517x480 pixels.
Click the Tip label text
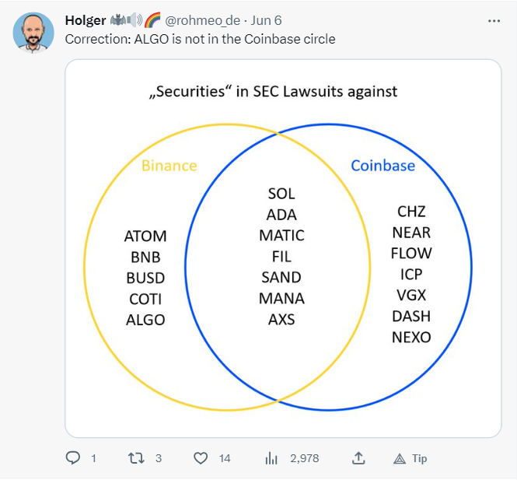(x=419, y=458)
